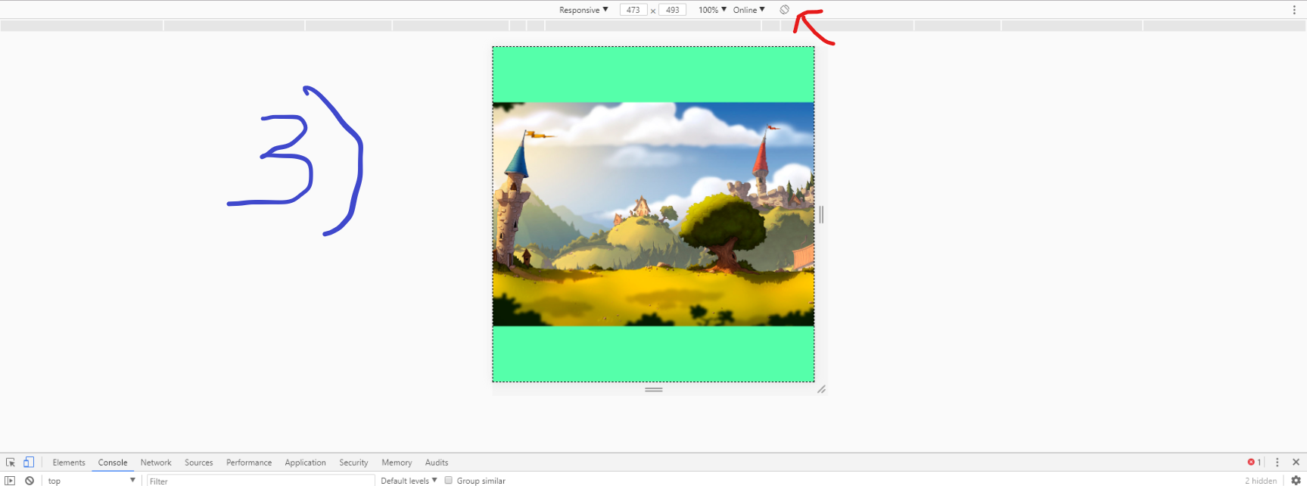1307x486 pixels.
Task: Open the Responsive device dropdown
Action: pos(583,10)
